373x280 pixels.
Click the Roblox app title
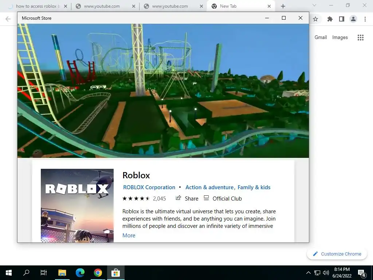tap(136, 175)
